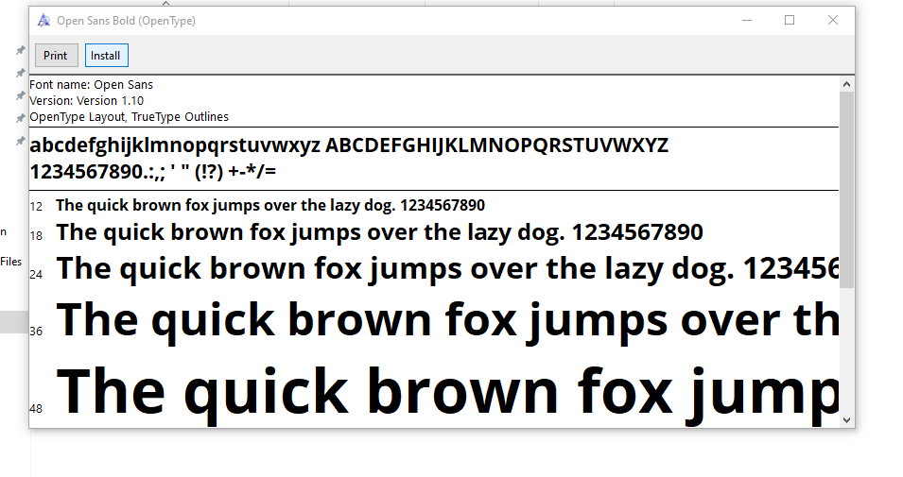
Task: Click 'OpenType Layout, TrueType Outlines' text
Action: (x=129, y=117)
